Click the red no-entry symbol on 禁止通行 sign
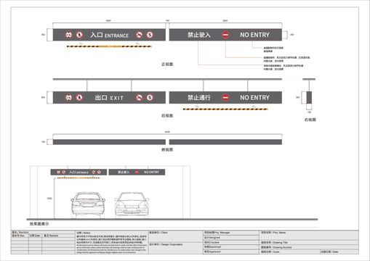 225,98
